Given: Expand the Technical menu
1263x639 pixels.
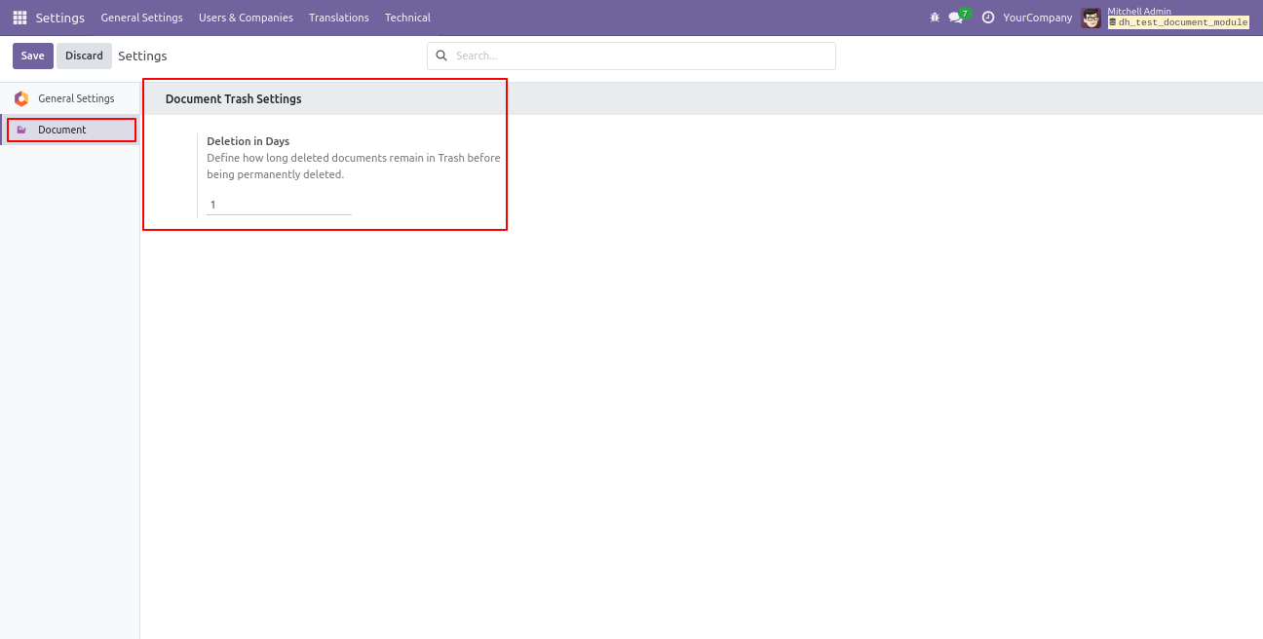Looking at the screenshot, I should tap(407, 18).
